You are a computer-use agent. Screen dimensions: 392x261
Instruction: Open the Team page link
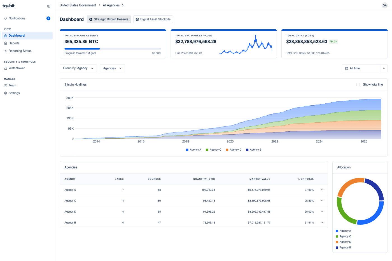(27, 86)
